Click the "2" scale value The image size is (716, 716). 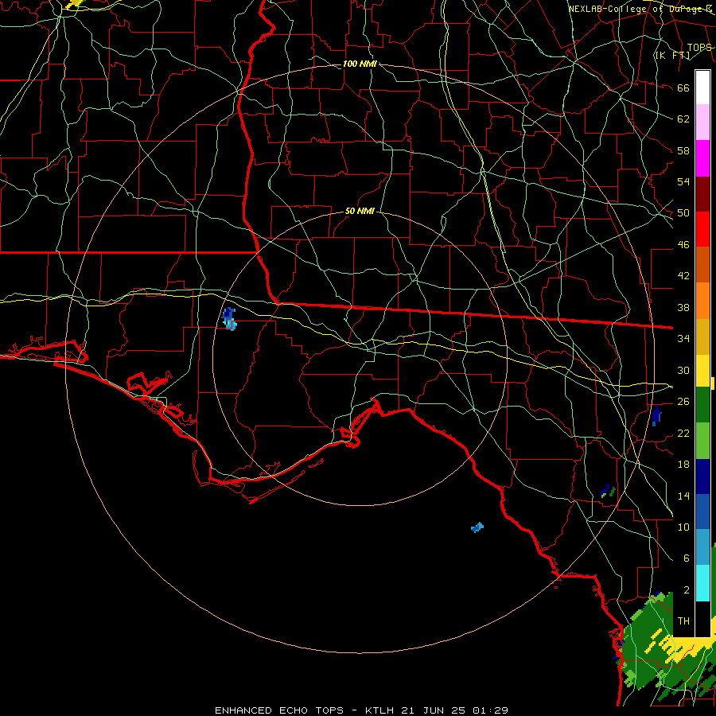pos(686,590)
